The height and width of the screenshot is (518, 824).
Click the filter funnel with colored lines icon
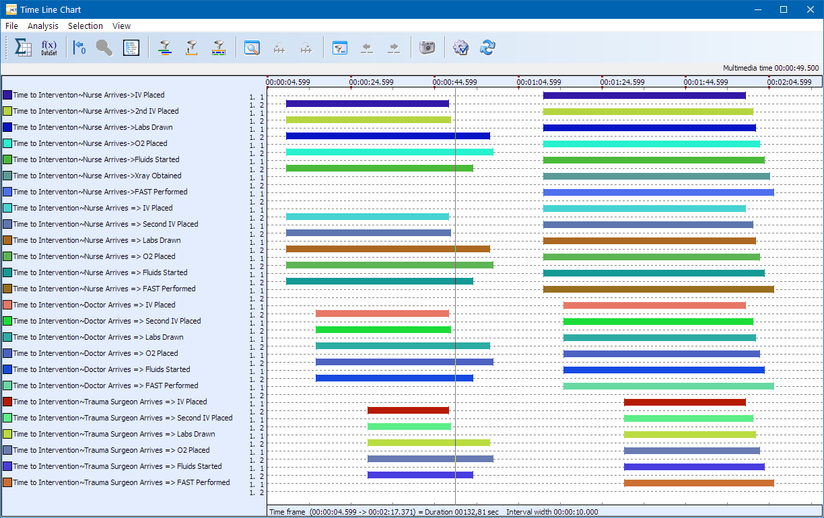[x=165, y=48]
